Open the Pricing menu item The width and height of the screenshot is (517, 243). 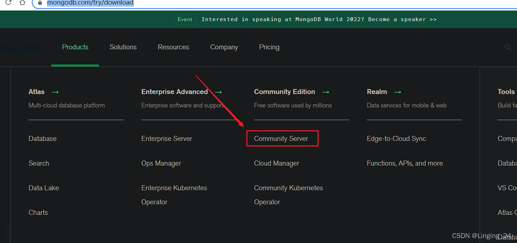pos(269,47)
